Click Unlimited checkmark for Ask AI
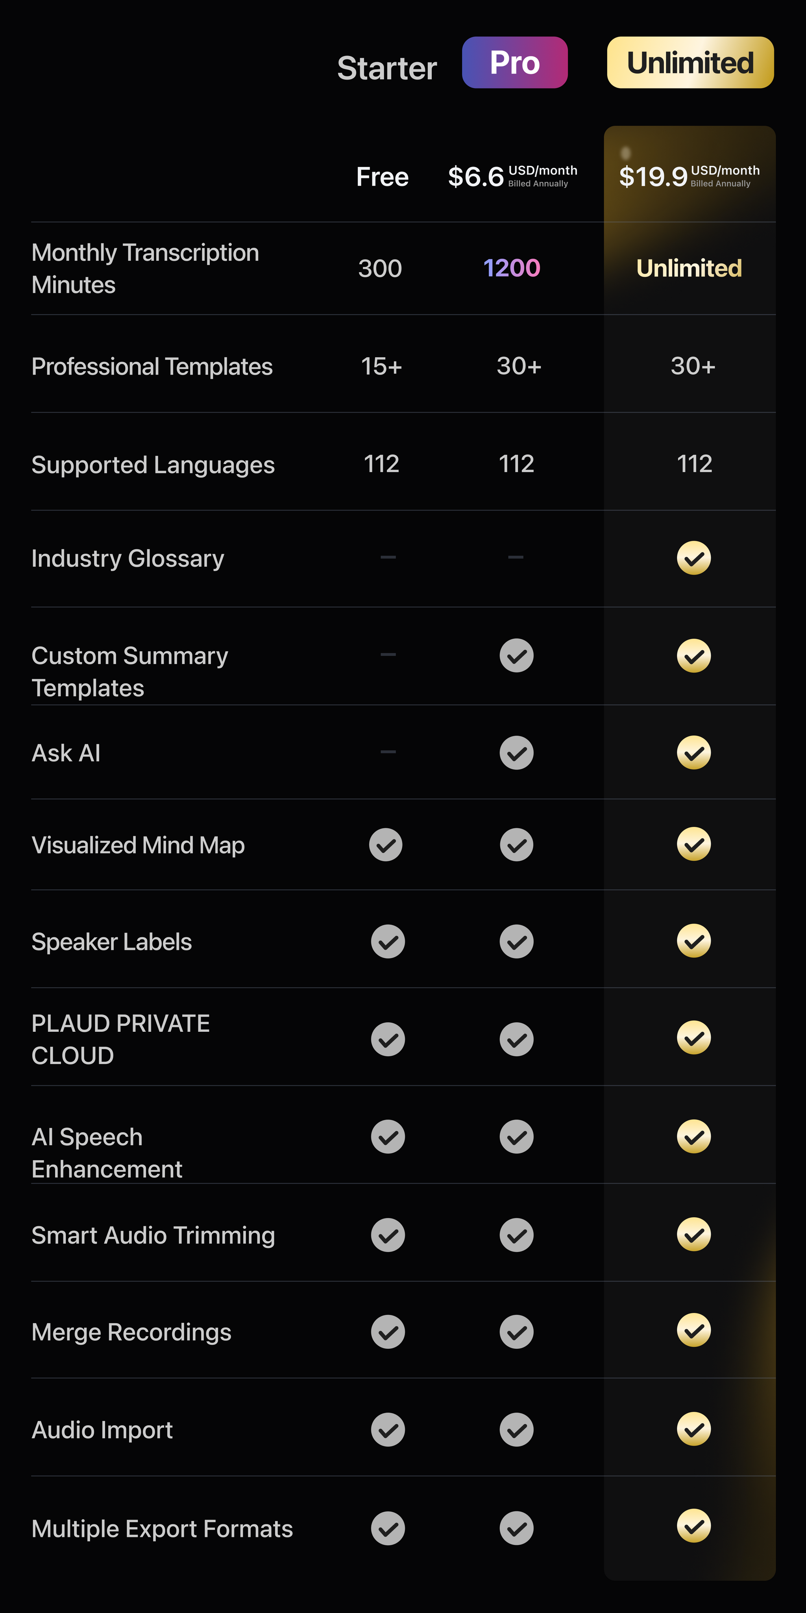Viewport: 806px width, 1613px height. pos(693,753)
